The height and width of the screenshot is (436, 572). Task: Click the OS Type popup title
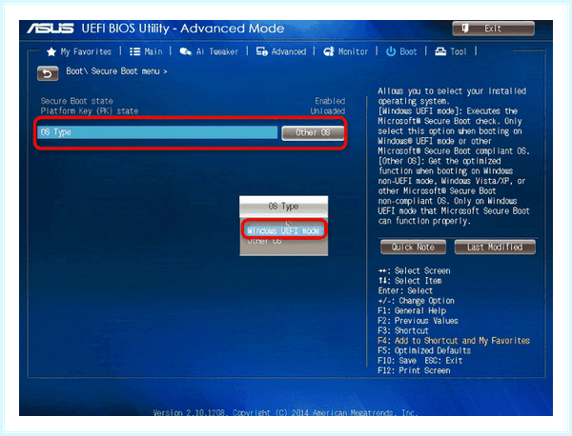pyautogui.click(x=283, y=207)
